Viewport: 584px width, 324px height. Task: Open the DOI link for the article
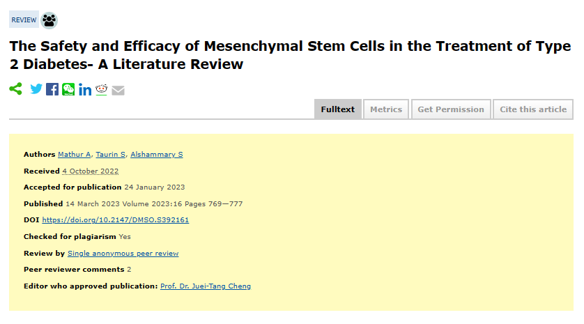point(116,220)
